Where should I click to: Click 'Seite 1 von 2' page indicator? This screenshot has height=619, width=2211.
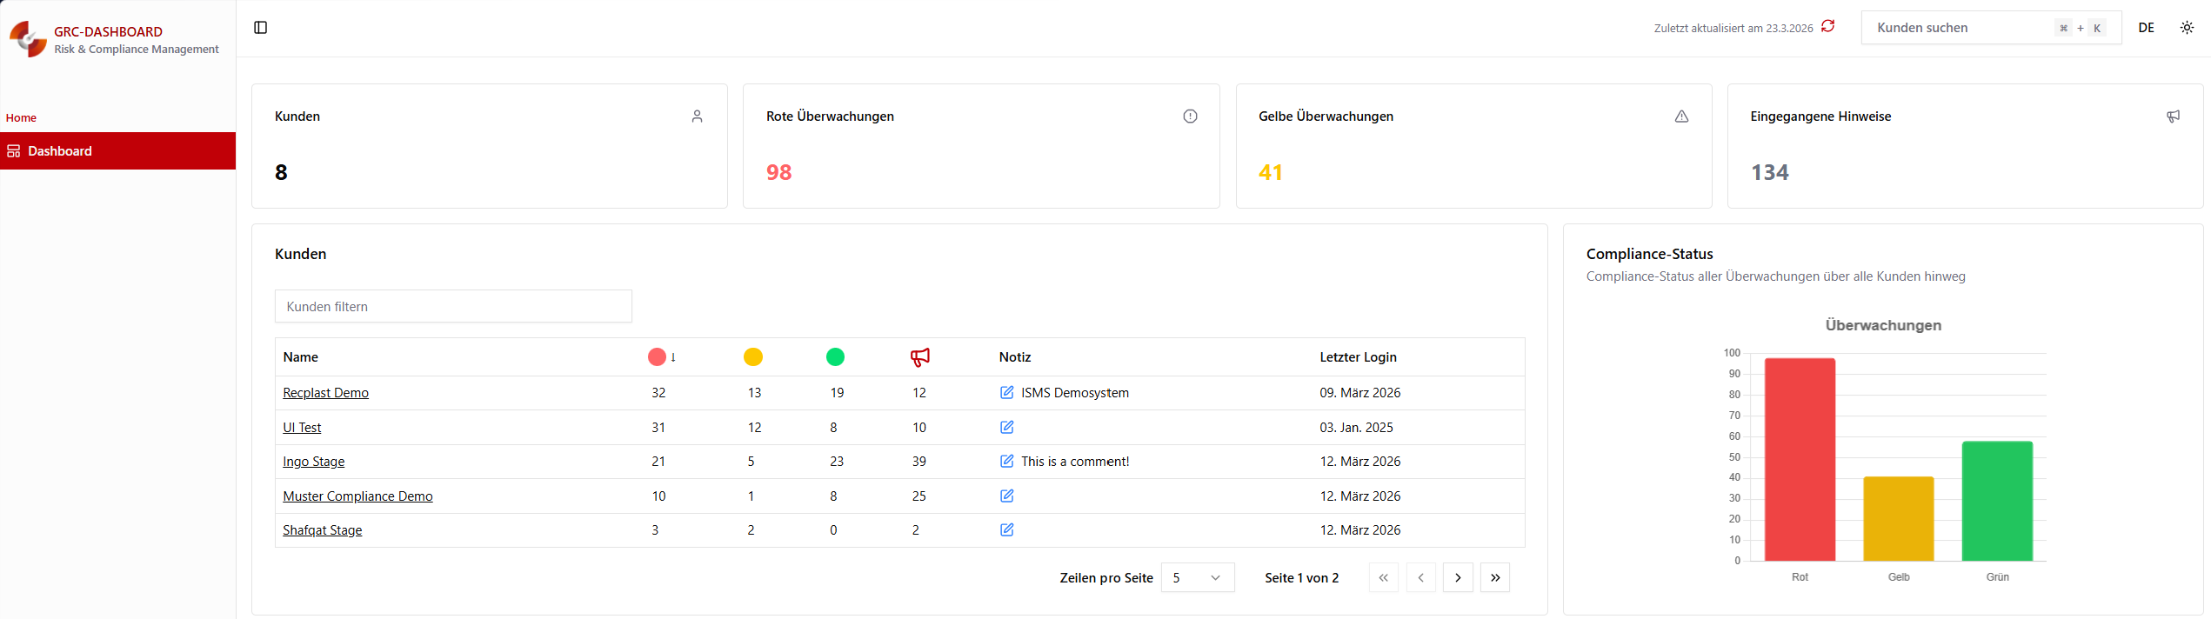[x=1301, y=578]
